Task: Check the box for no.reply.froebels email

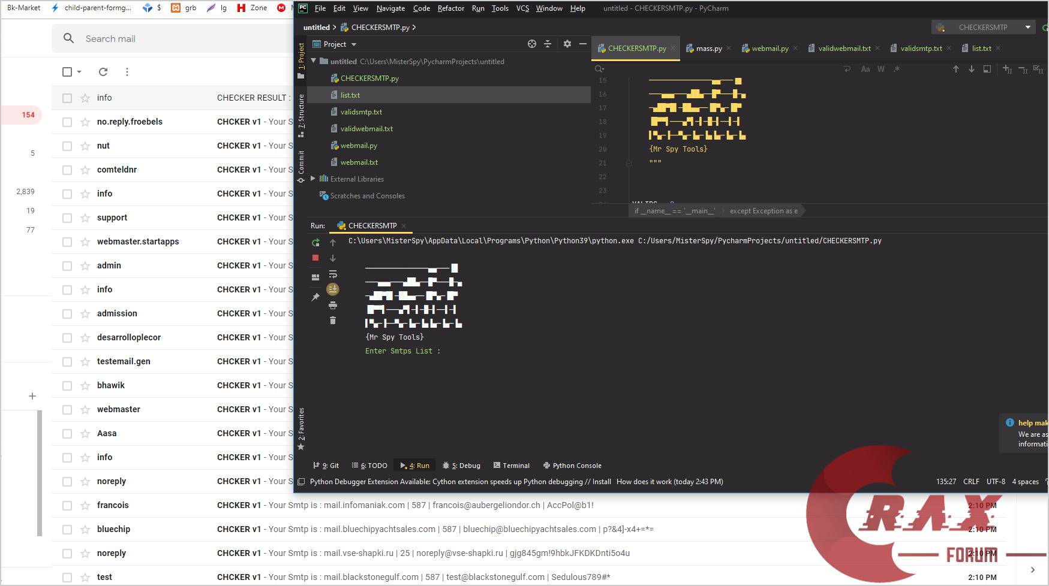Action: pyautogui.click(x=67, y=122)
